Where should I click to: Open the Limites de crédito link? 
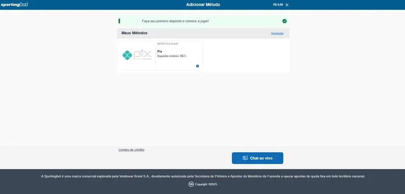click(x=131, y=150)
